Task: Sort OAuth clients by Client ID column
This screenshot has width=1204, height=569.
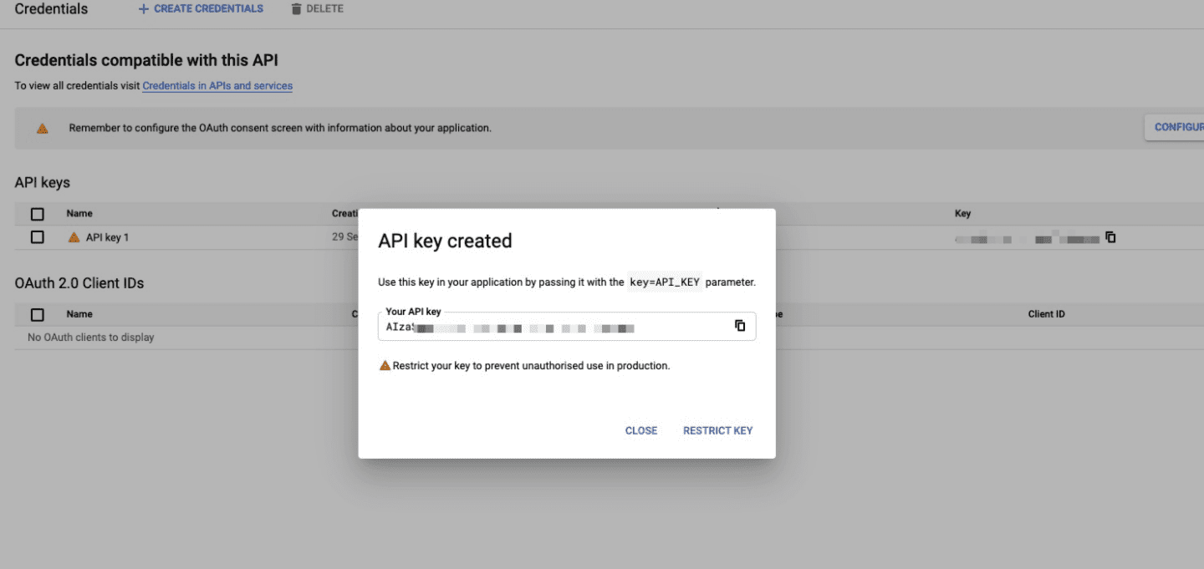Action: pos(1047,314)
